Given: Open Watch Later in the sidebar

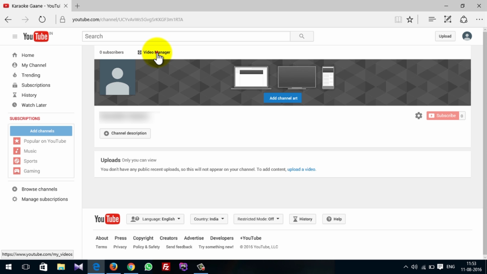Looking at the screenshot, I should tap(34, 105).
